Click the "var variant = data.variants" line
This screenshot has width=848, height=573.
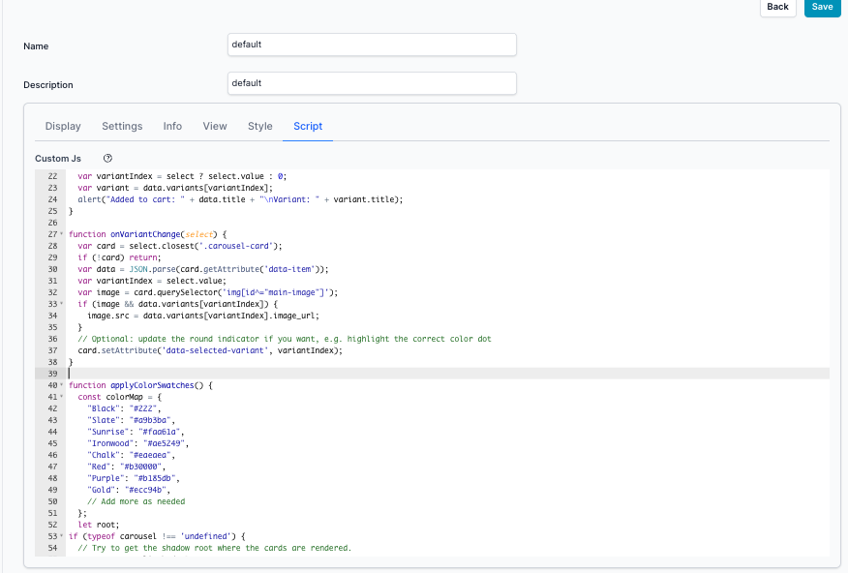pyautogui.click(x=175, y=188)
